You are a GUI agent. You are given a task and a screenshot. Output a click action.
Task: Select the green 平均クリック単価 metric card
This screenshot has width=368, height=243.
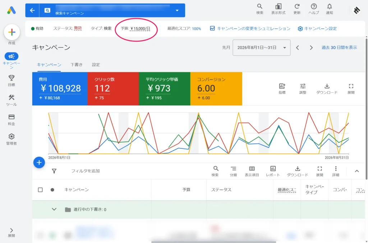pos(165,89)
